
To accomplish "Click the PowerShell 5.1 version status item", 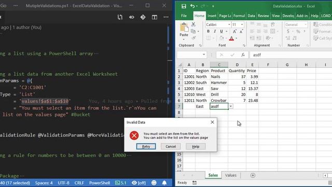I will click(x=120, y=183).
